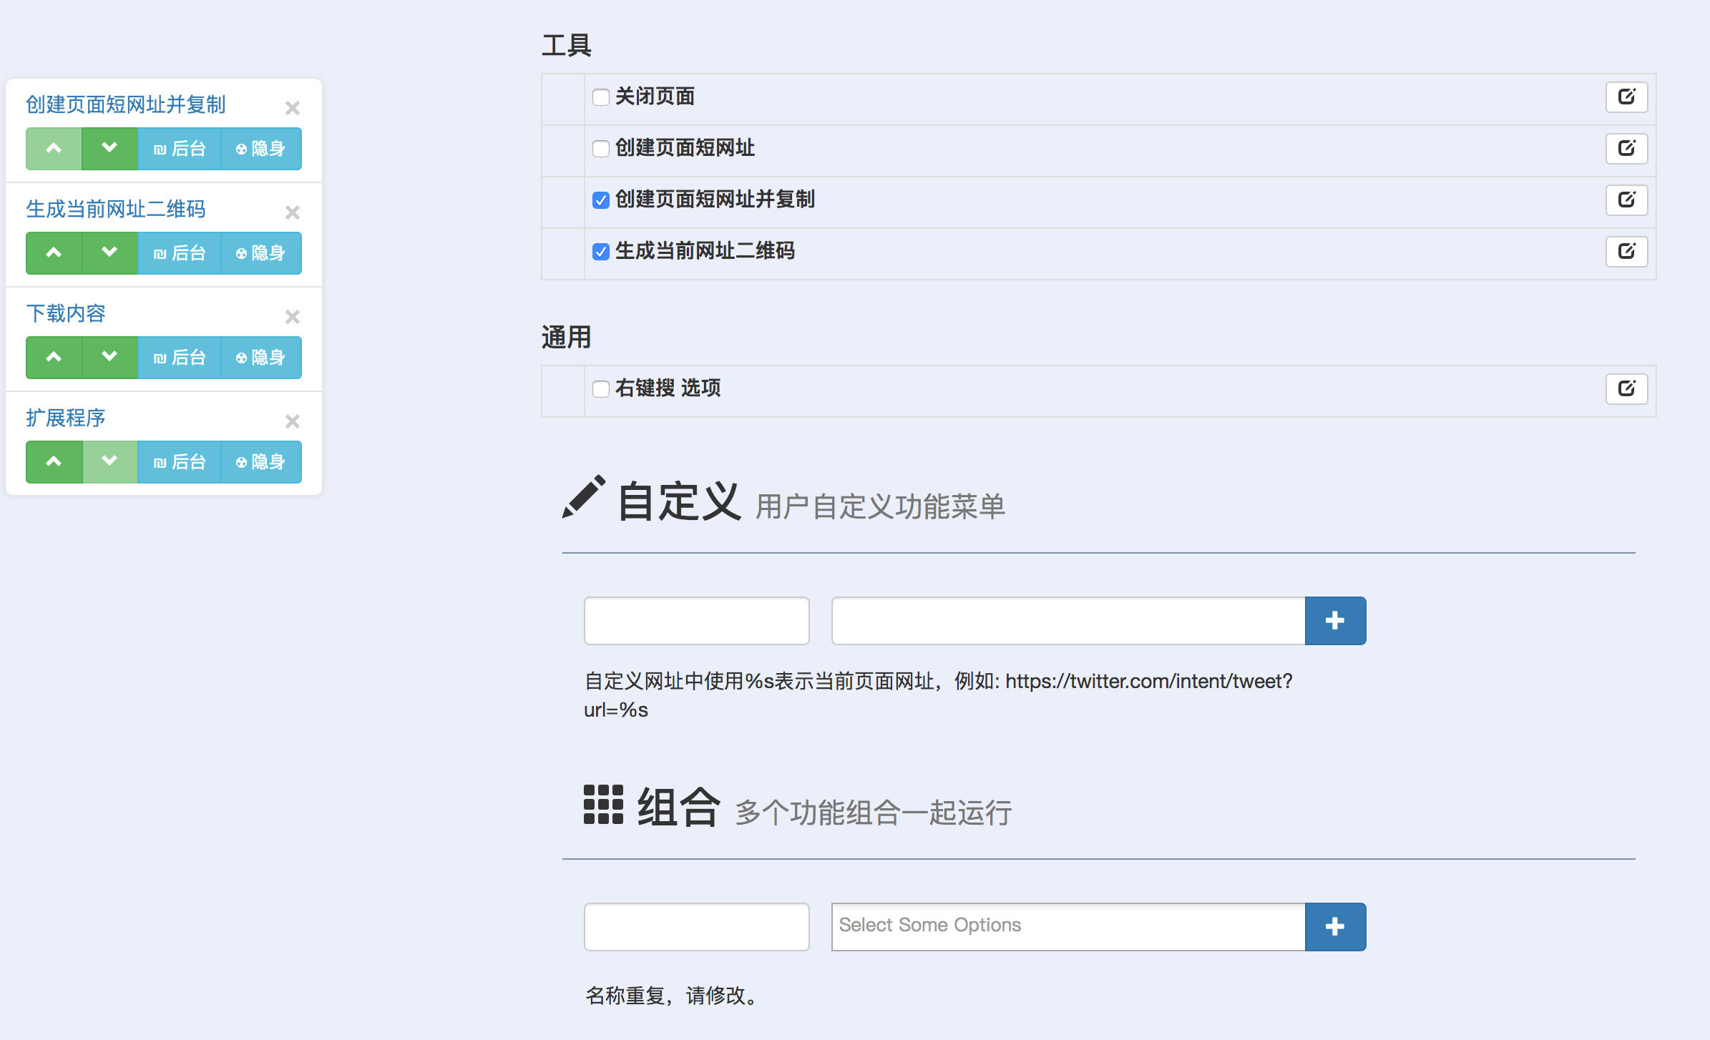This screenshot has width=1710, height=1040.
Task: Click the edit icon next to 关闭页面
Action: point(1626,97)
